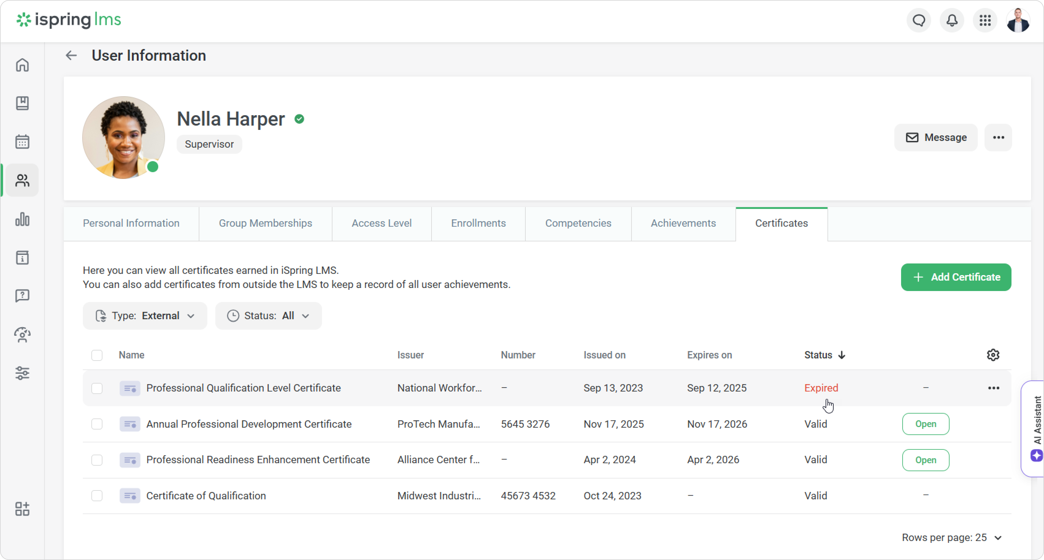Expand the Status: All filter
Screen dimensions: 1044x560
268,316
